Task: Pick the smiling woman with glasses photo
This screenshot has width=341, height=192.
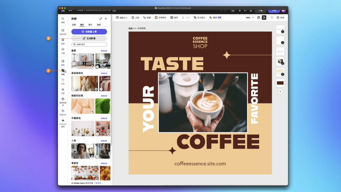Action: 83,151
